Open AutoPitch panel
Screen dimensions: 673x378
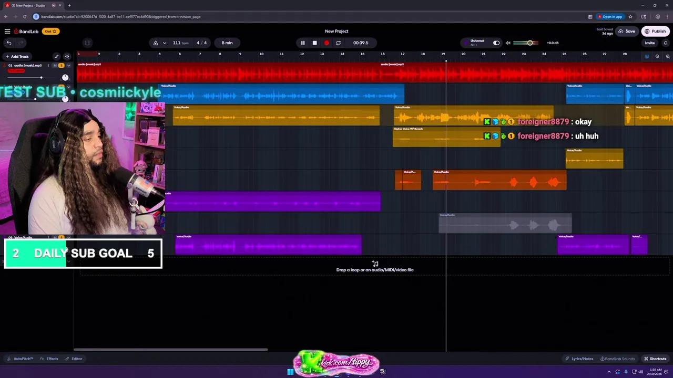(x=20, y=359)
